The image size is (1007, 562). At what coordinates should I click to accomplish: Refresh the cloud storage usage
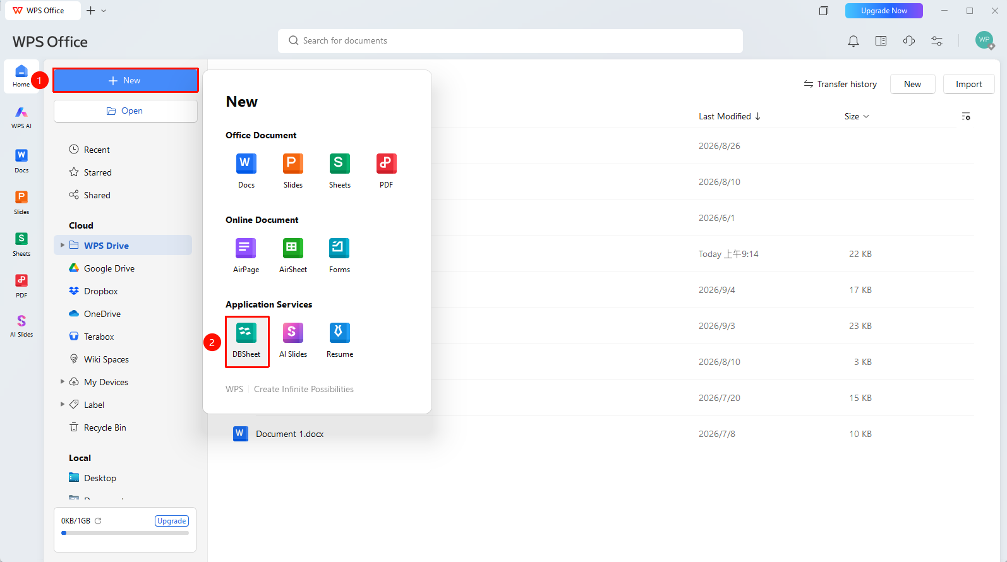click(98, 521)
